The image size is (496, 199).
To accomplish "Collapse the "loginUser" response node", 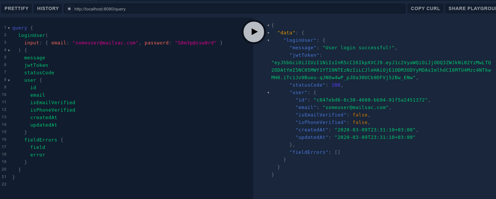I will point(268,40).
